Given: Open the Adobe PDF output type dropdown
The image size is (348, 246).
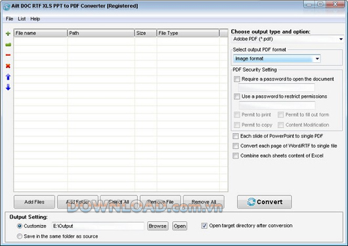Looking at the screenshot, I should point(288,39).
